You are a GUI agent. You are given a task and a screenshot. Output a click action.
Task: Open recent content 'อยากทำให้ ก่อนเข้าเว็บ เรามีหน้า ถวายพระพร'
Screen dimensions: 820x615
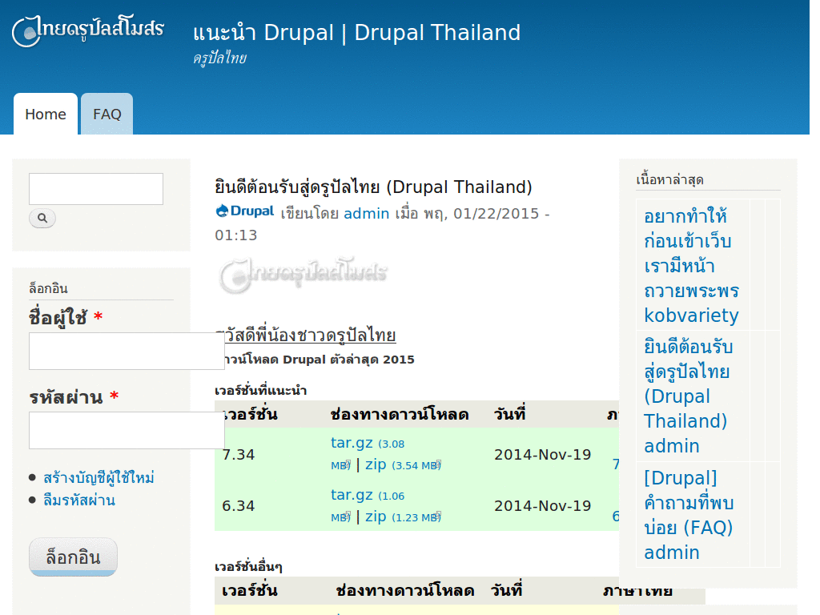pyautogui.click(x=691, y=254)
